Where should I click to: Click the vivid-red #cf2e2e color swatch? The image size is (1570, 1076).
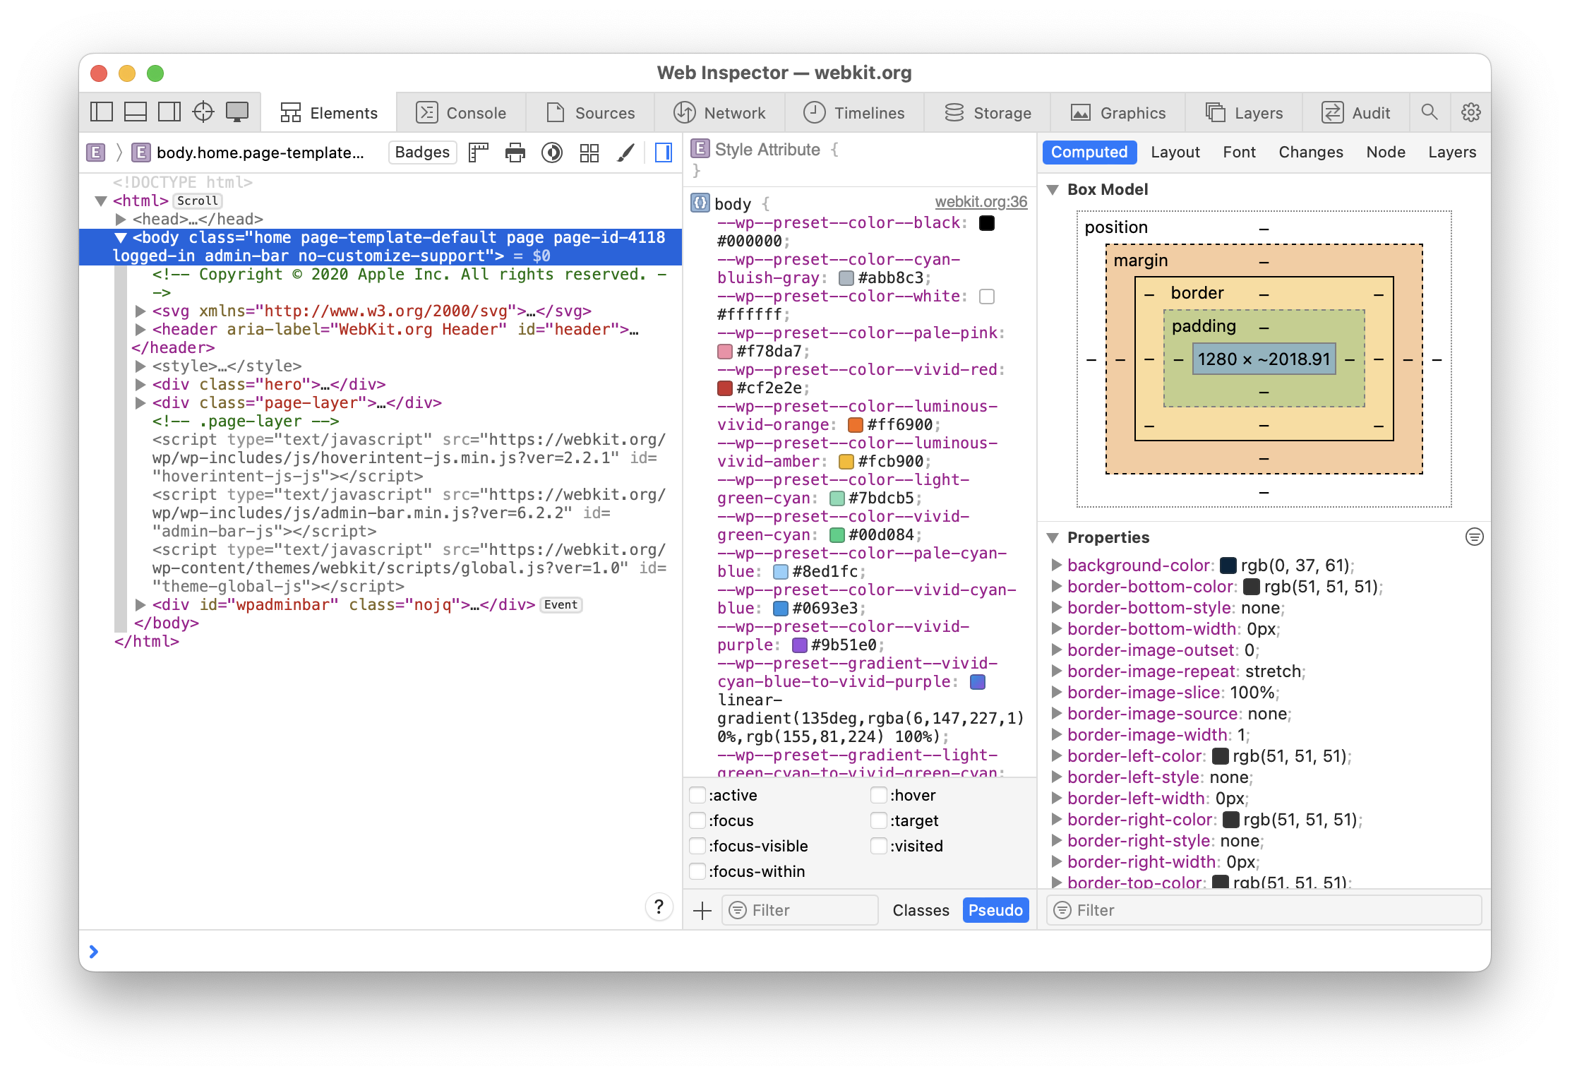pos(725,388)
